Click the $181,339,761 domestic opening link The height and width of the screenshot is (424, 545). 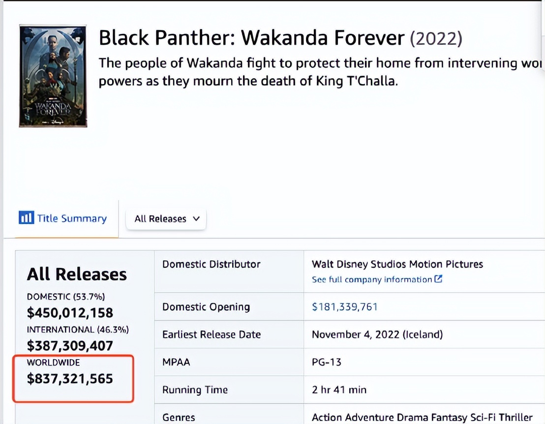pos(344,307)
